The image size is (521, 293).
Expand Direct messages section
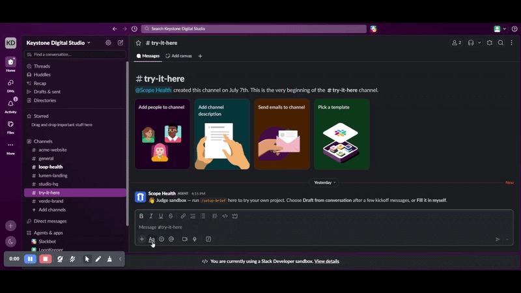point(50,221)
